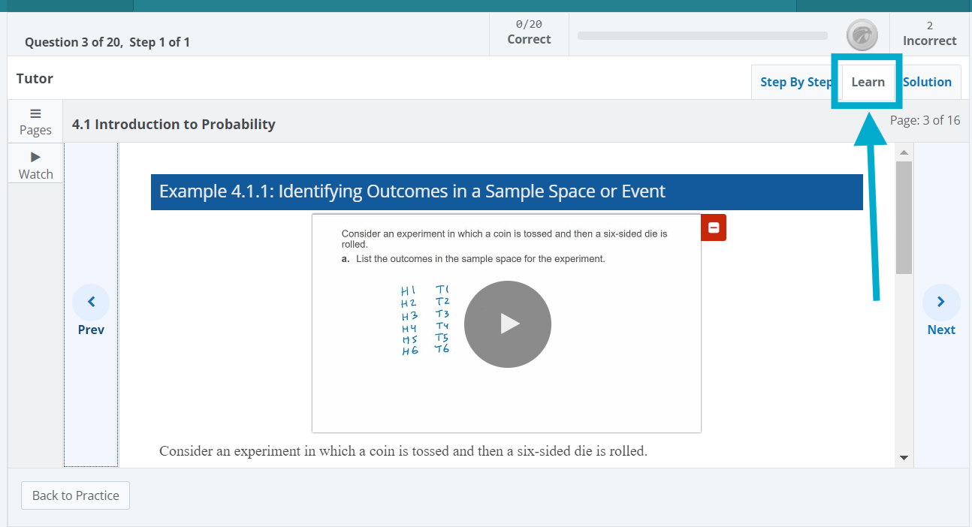
Task: Click the Watch play triangle icon
Action: (x=35, y=158)
